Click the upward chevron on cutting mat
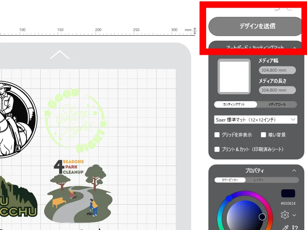The height and width of the screenshot is (230, 307). click(x=59, y=55)
